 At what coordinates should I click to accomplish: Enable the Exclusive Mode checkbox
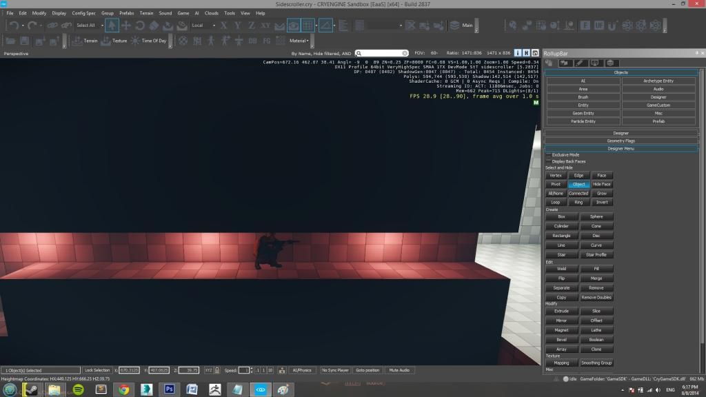(549, 155)
